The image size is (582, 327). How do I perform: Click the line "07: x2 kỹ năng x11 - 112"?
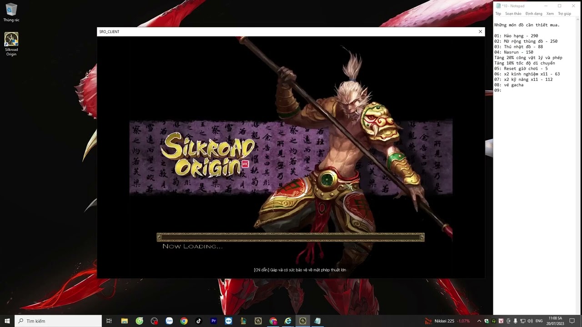[x=523, y=79]
